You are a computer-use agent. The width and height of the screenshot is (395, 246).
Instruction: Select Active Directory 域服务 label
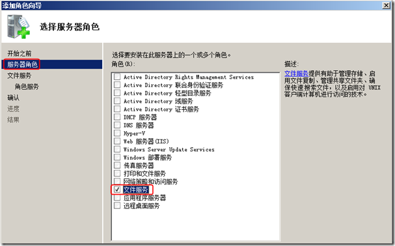pos(158,101)
